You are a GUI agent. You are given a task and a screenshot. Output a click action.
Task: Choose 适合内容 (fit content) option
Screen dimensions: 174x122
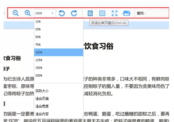[59, 114]
